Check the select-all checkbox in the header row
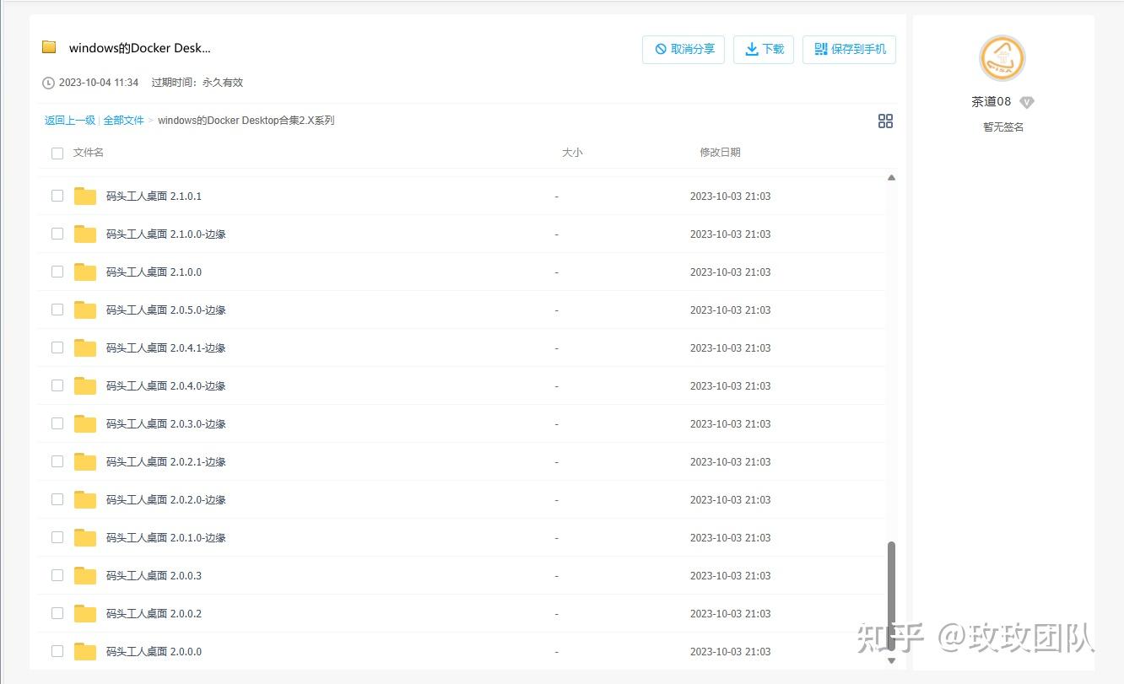The height and width of the screenshot is (684, 1124). (57, 153)
